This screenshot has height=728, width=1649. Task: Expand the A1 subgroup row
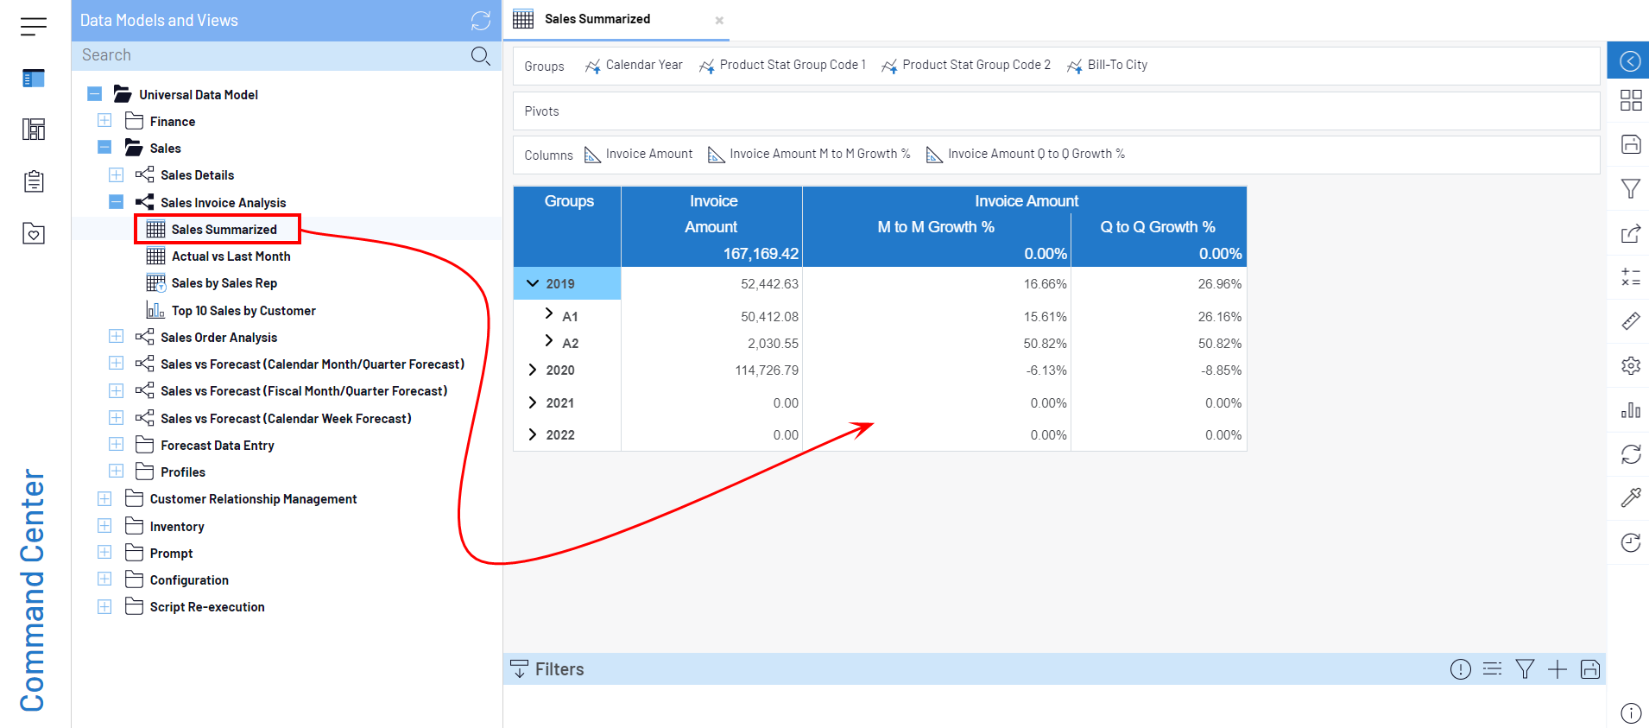(x=549, y=314)
